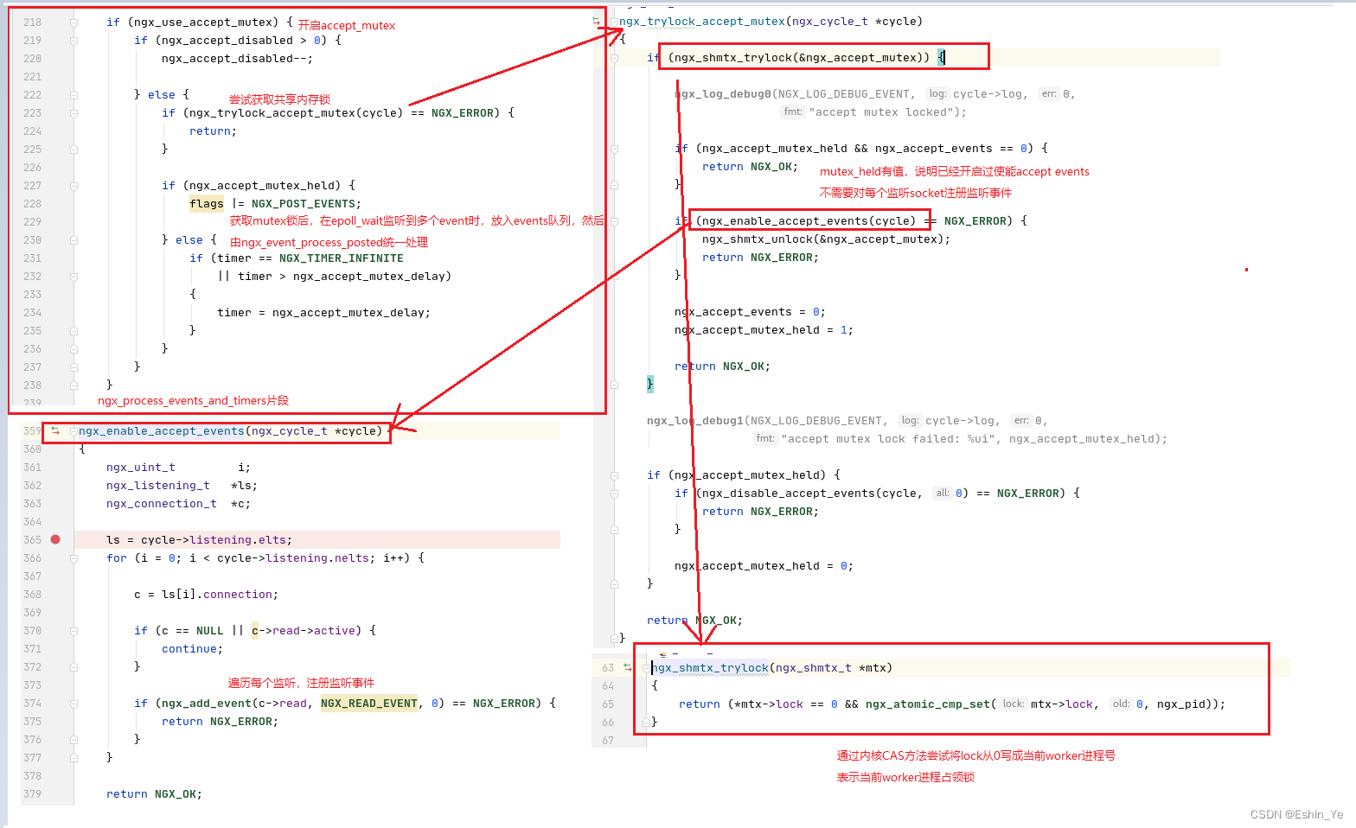Collapse the else block at line 230
The image size is (1356, 828).
pyautogui.click(x=74, y=240)
